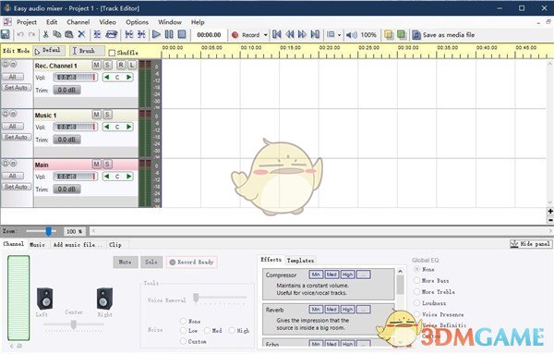554x354 pixels.
Task: Click the All button on Music 1
Action: point(12,127)
